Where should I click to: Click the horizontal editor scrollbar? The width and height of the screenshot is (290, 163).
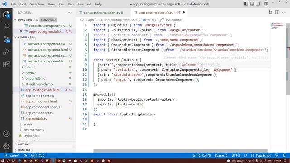pyautogui.click(x=180, y=151)
